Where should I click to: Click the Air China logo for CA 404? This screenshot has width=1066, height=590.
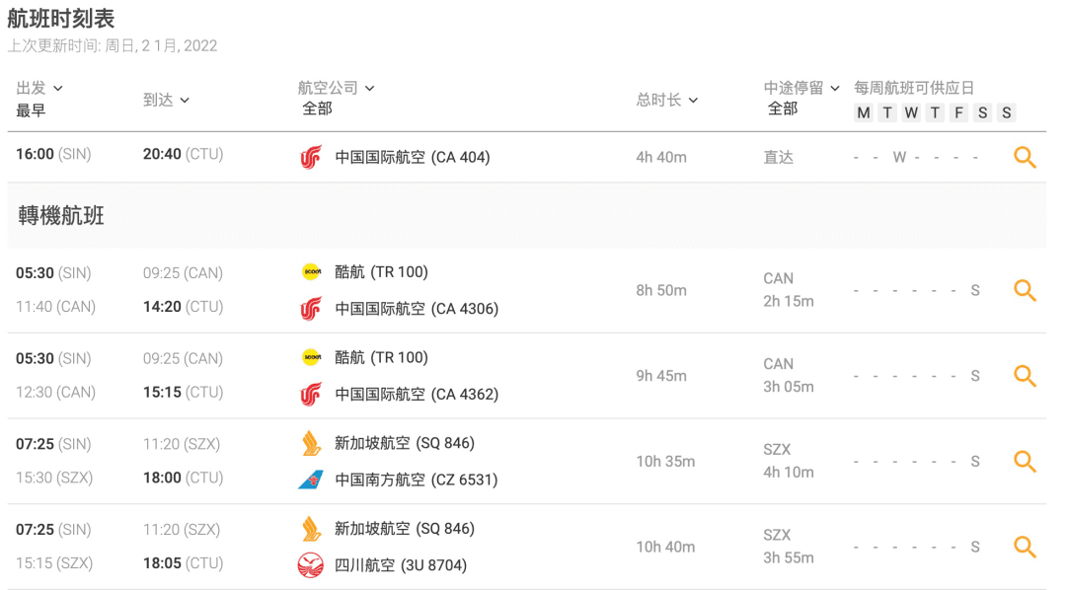pos(311,157)
